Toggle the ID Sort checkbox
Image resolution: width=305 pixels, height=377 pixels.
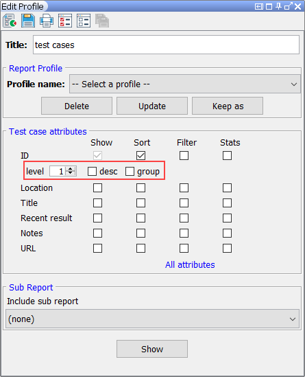141,156
